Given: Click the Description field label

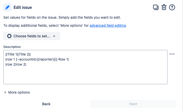Looking at the screenshot, I should pyautogui.click(x=12, y=47).
